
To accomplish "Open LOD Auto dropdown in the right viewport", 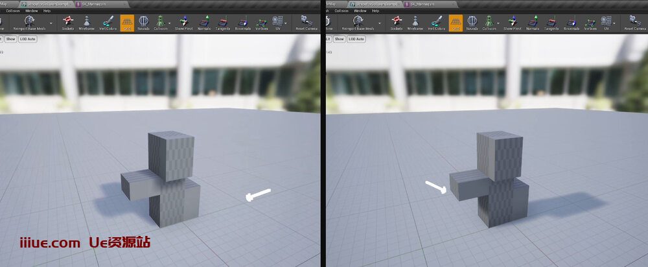I will [x=358, y=39].
